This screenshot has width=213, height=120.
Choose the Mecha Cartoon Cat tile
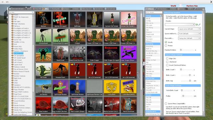point(95,105)
